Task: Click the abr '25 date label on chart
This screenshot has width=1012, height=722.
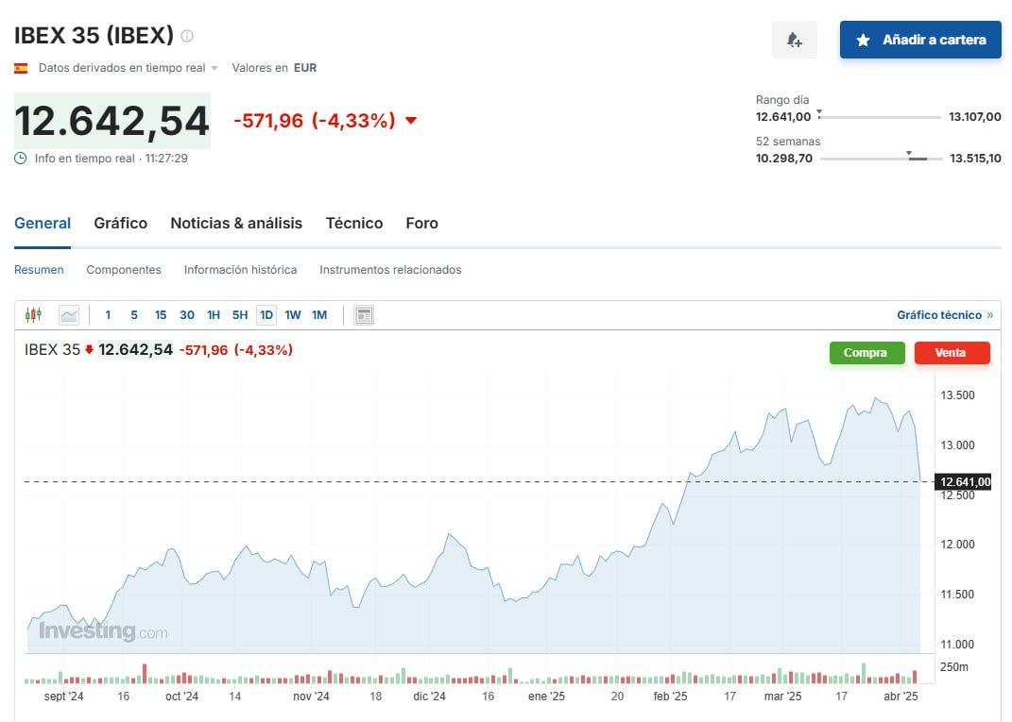Action: (x=901, y=697)
